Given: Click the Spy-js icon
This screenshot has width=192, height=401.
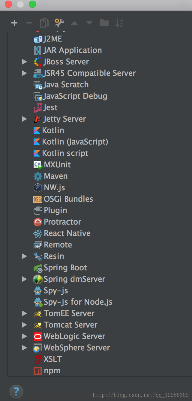Looking at the screenshot, I should click(38, 291).
